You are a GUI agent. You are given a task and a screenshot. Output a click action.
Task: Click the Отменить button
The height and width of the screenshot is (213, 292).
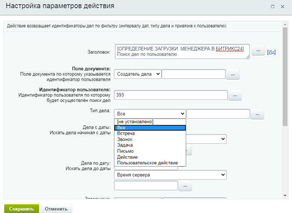coord(56,208)
